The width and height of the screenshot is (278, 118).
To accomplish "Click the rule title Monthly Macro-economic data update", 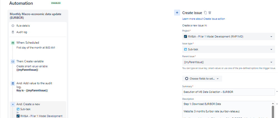I will 35,16.
